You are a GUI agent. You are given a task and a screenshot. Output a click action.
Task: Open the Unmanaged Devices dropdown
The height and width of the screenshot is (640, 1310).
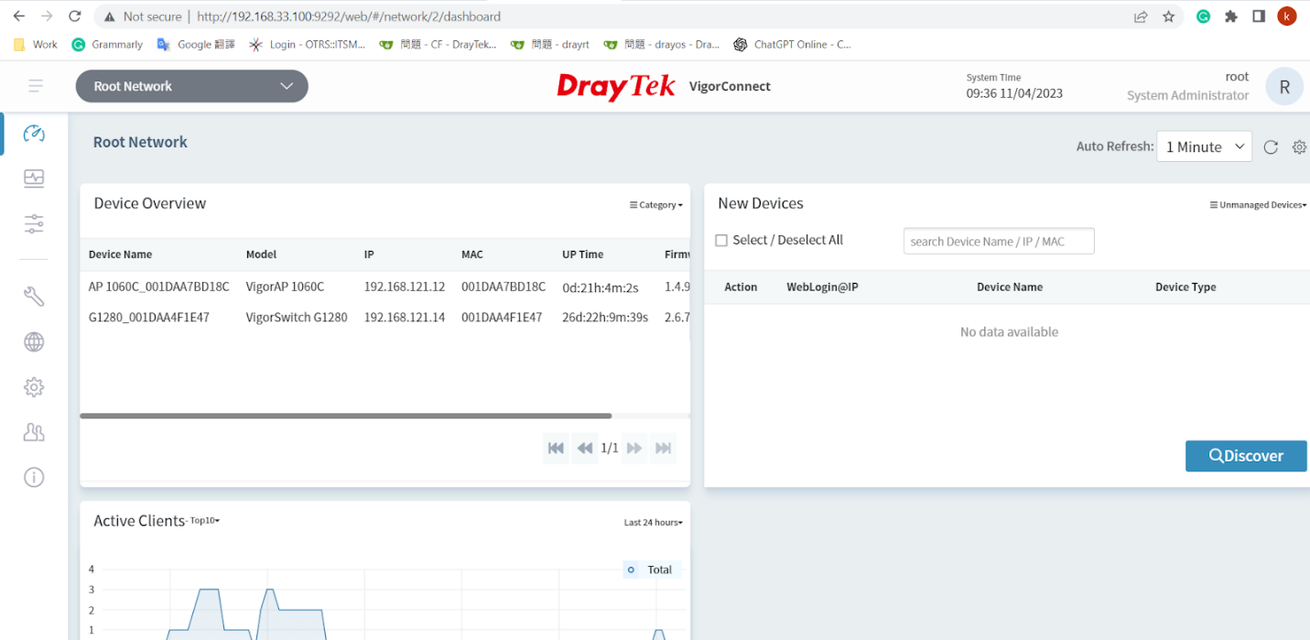[1258, 205]
